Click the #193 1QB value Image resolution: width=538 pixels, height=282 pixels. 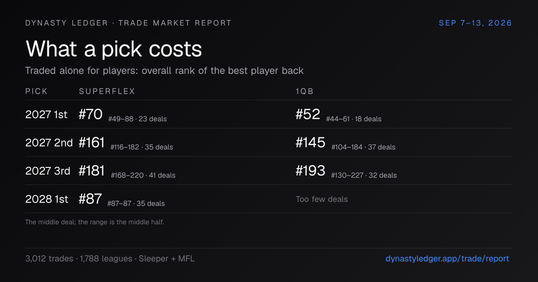click(x=311, y=171)
